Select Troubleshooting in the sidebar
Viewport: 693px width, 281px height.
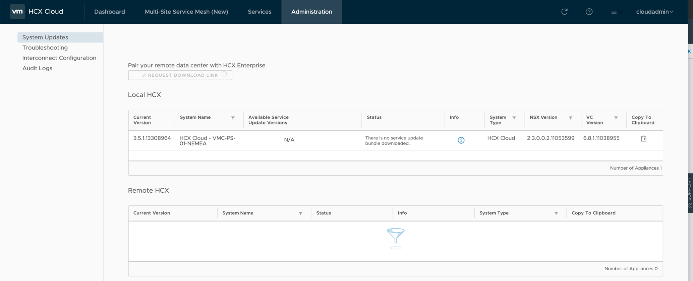[x=45, y=48]
